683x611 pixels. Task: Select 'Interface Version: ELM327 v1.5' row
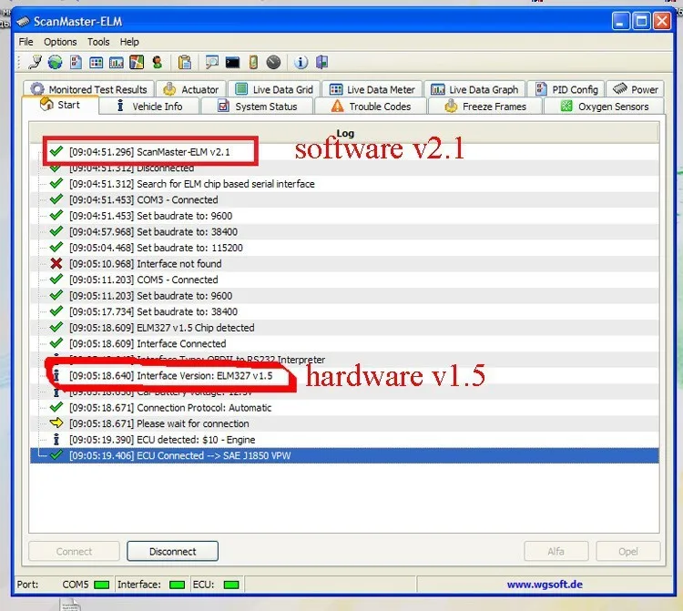click(x=344, y=375)
